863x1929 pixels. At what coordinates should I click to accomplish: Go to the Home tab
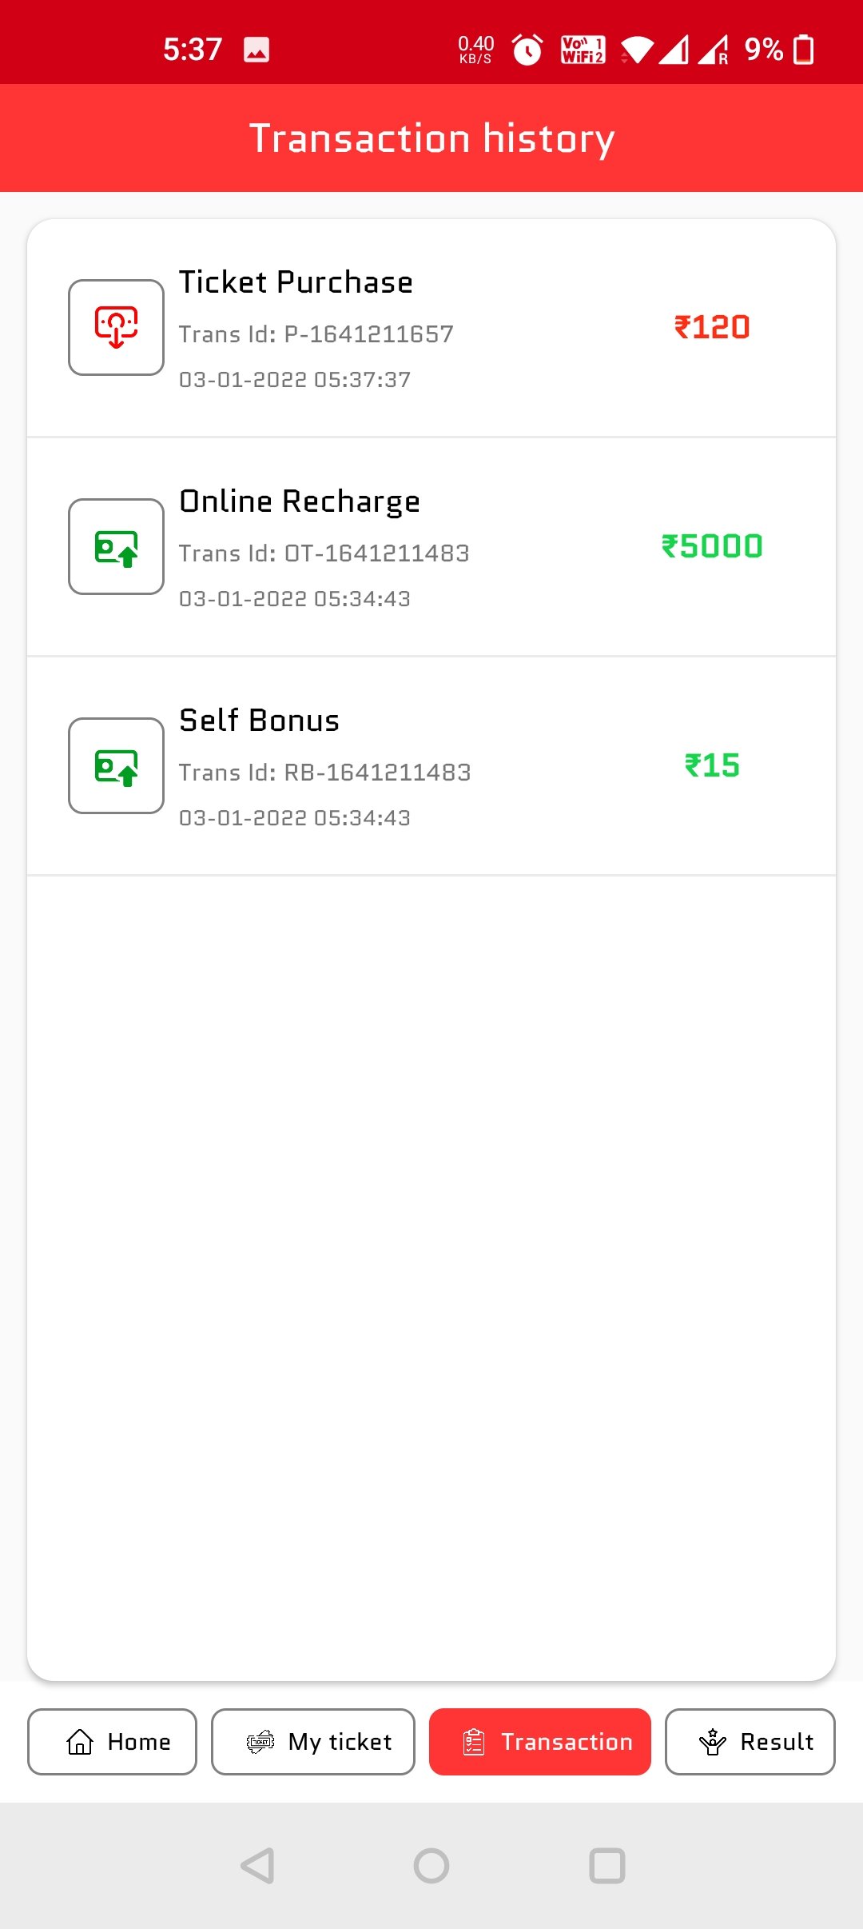(x=113, y=1741)
